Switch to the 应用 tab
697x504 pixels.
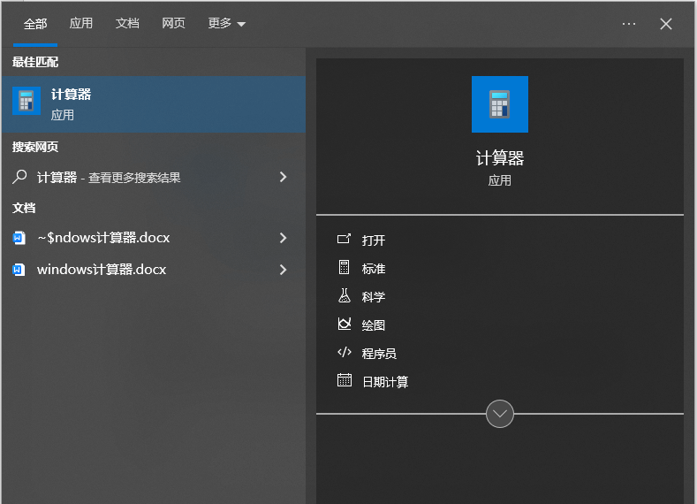coord(81,24)
